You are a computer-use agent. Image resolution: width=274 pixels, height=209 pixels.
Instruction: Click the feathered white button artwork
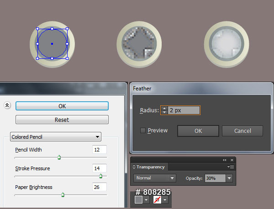coord(227,44)
